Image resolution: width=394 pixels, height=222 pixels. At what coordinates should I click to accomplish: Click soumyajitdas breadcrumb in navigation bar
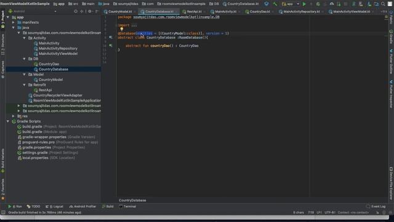[x=126, y=4]
